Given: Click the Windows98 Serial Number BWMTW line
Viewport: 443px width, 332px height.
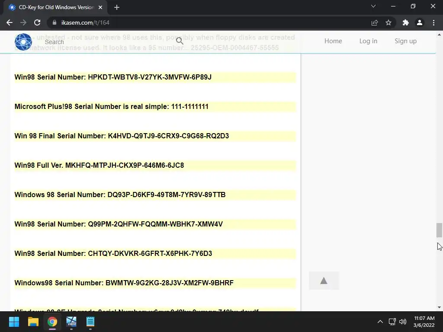Looking at the screenshot, I should [155, 283].
